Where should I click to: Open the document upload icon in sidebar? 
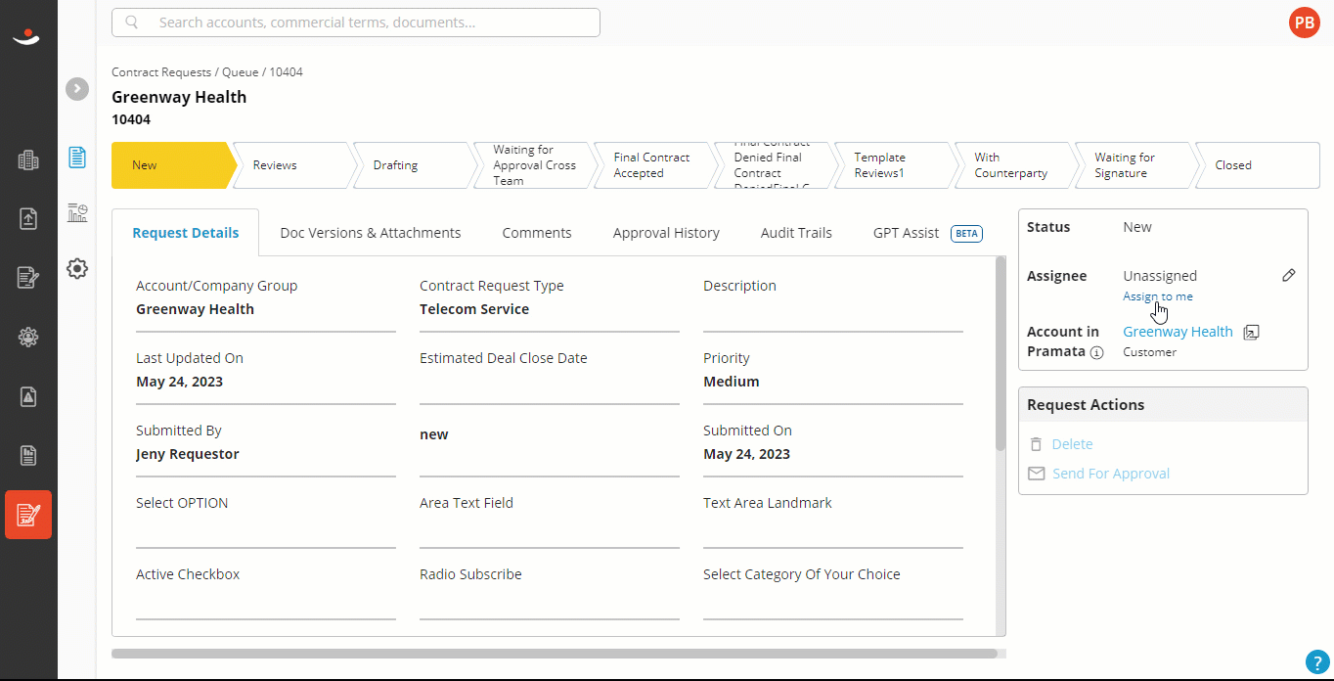coord(28,219)
